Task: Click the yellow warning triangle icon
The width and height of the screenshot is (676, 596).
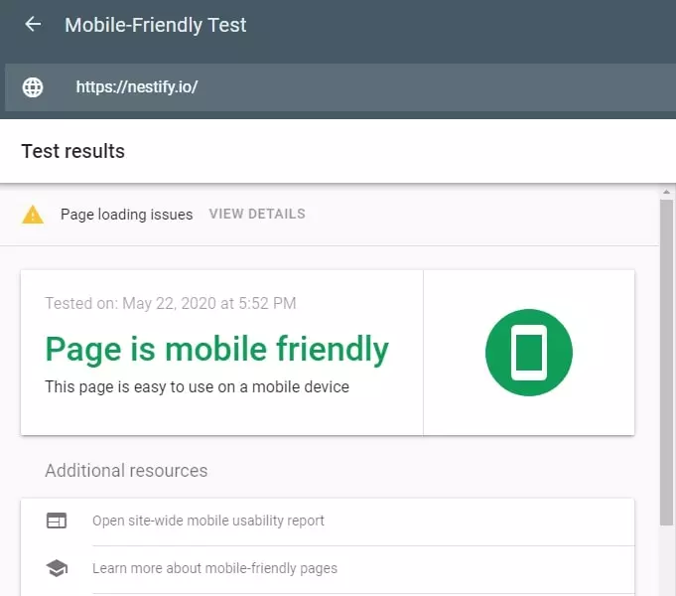Action: (33, 215)
